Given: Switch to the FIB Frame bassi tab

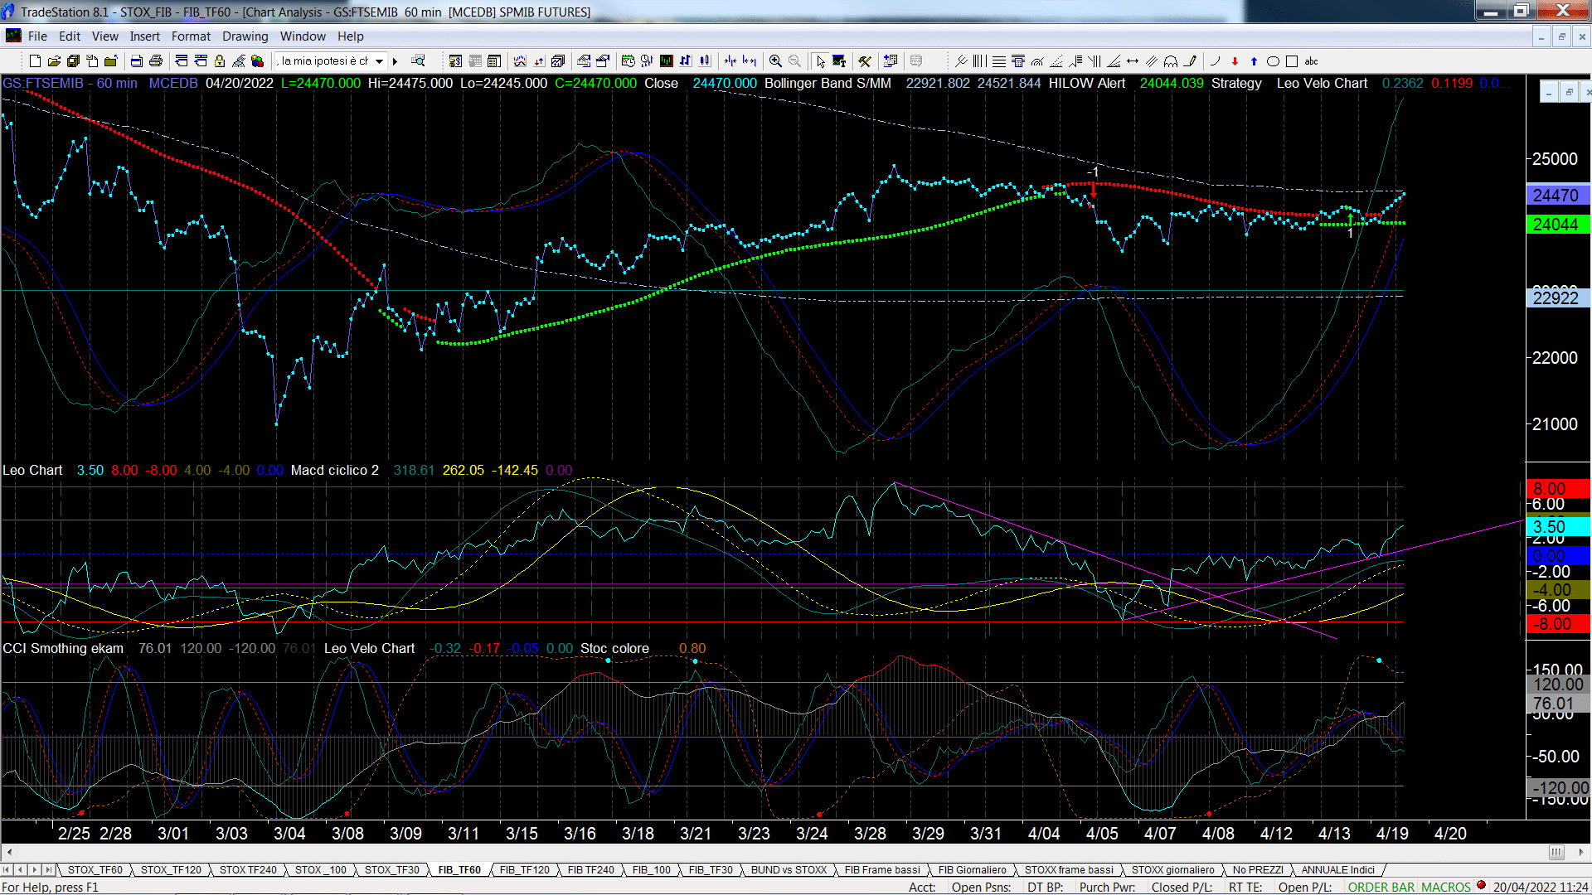Looking at the screenshot, I should (882, 870).
